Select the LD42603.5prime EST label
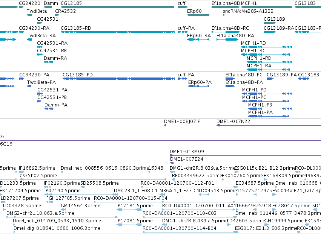 click(246, 221)
